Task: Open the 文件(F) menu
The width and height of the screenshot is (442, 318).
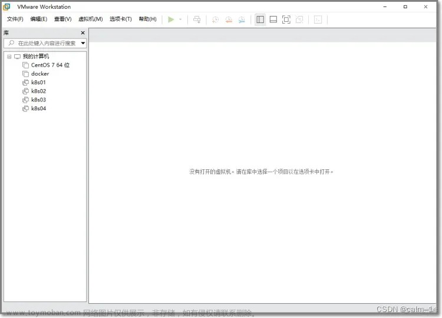Action: click(15, 19)
